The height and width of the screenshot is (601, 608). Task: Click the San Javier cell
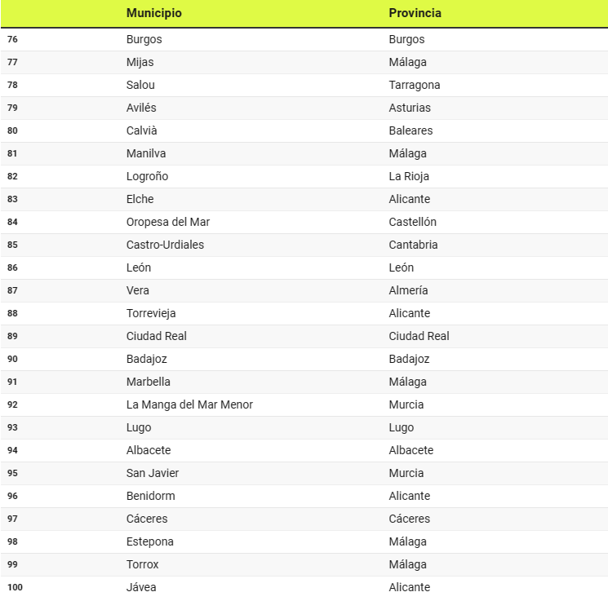tap(153, 473)
